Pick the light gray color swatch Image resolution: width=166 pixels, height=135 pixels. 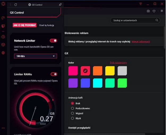click(x=122, y=71)
